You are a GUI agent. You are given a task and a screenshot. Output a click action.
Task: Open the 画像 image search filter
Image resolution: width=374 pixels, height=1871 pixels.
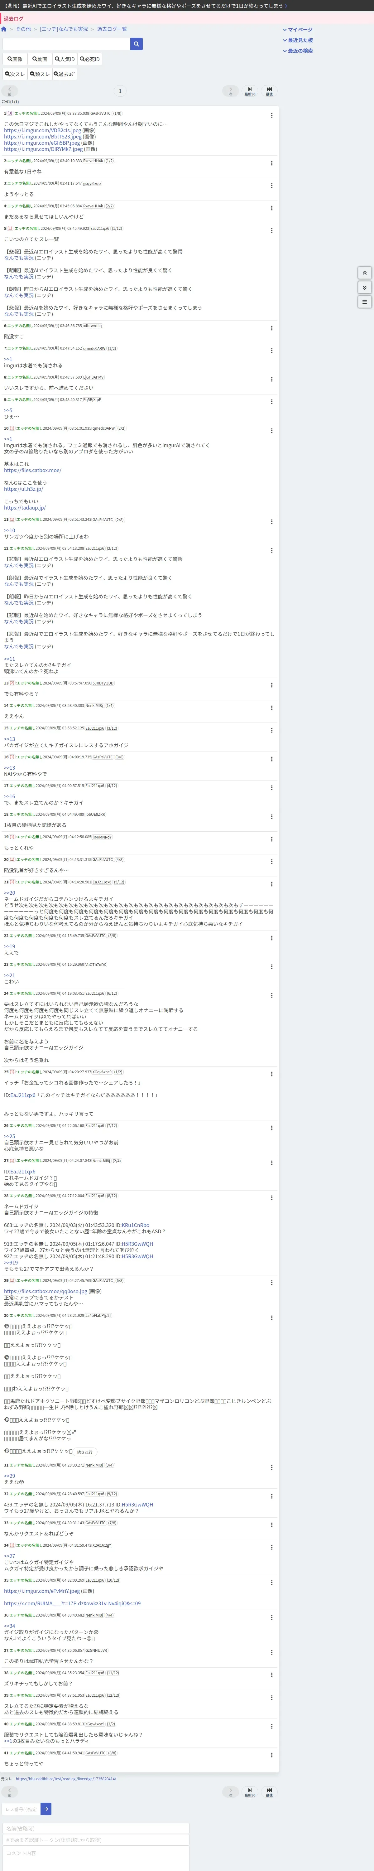pos(15,60)
